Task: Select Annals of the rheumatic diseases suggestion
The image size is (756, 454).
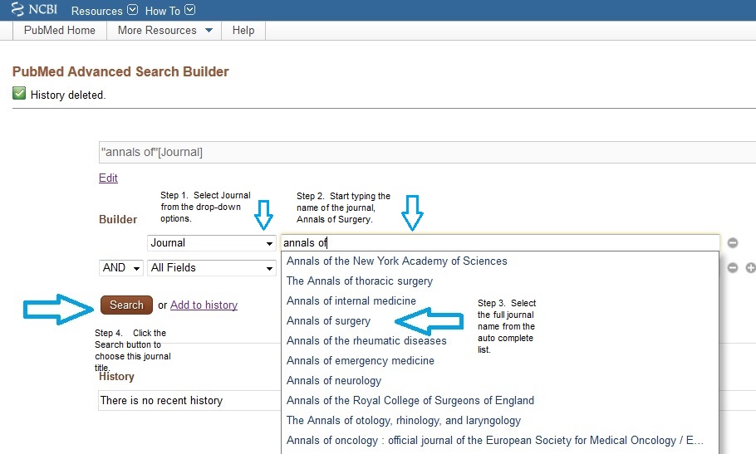Action: coord(500,340)
